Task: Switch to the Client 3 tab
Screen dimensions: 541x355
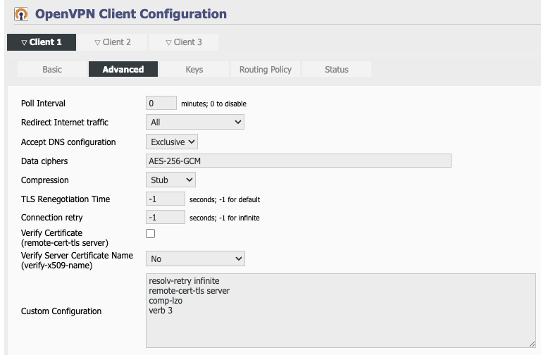Action: 184,42
